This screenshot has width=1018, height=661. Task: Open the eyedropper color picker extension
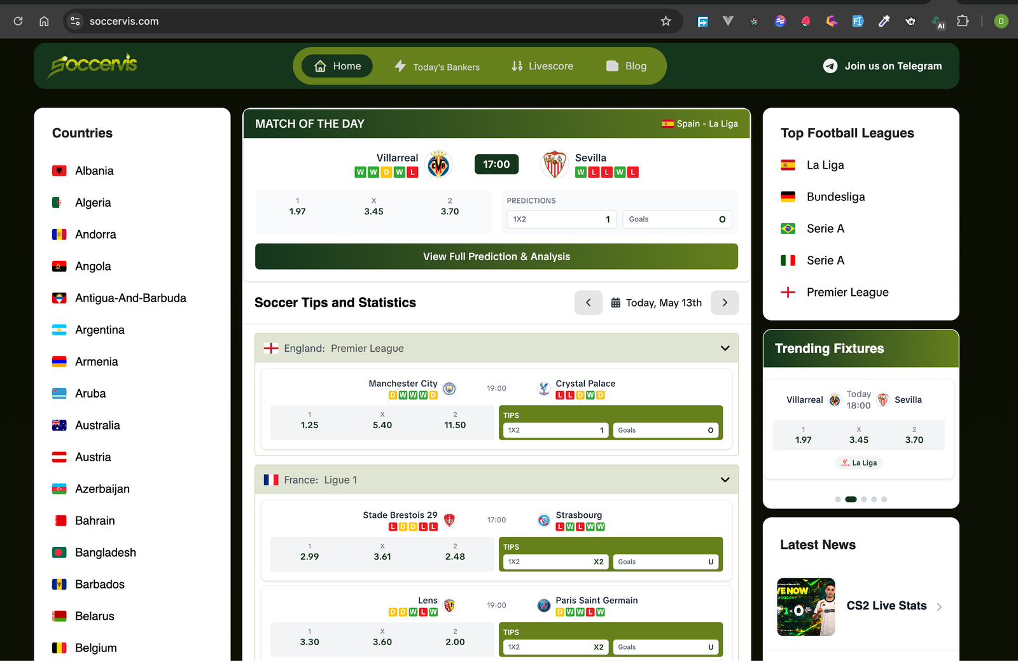(884, 21)
